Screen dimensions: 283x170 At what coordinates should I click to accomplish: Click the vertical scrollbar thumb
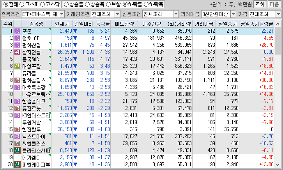point(278,41)
